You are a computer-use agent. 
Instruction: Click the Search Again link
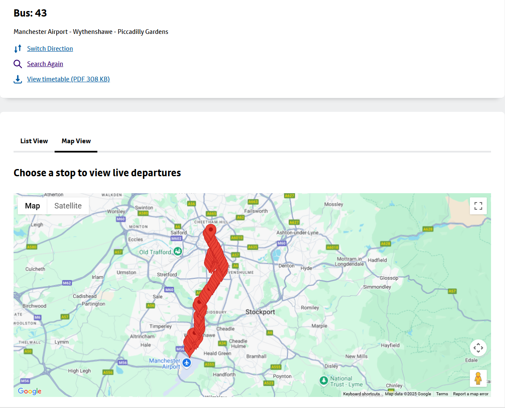(x=45, y=64)
